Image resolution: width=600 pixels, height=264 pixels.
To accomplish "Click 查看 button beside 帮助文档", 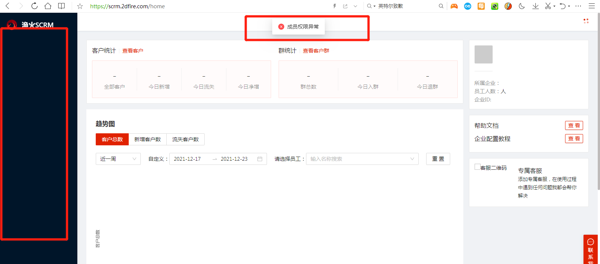I will click(x=574, y=125).
